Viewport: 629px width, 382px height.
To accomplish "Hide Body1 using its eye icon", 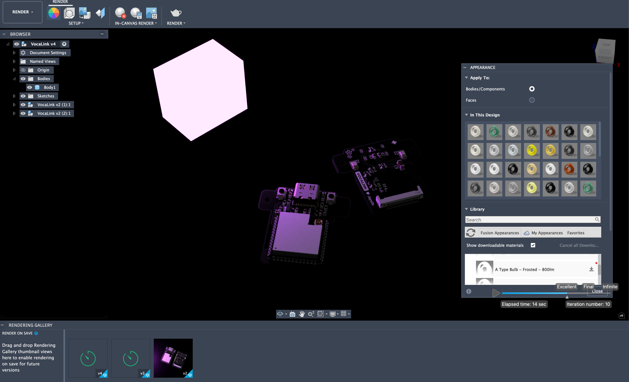I will coord(30,87).
